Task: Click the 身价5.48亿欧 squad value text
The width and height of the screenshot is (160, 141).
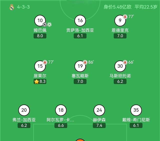Action: pyautogui.click(x=117, y=7)
